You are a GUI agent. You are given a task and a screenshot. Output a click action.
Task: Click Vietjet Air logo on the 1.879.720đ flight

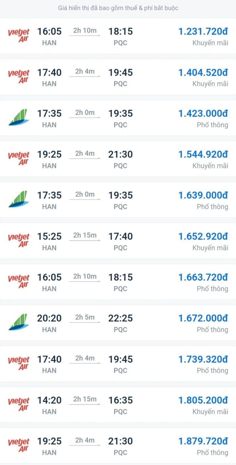click(19, 445)
